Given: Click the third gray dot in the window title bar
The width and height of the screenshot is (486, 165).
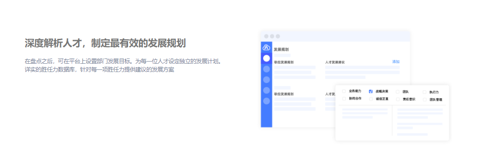Looking at the screenshot, I should point(278,36).
